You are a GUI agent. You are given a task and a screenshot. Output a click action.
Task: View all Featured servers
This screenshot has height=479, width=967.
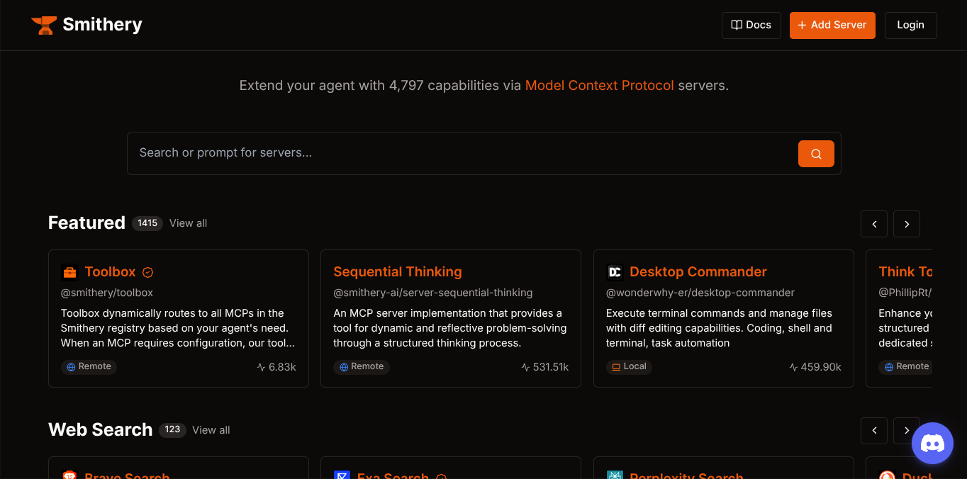[x=188, y=223]
